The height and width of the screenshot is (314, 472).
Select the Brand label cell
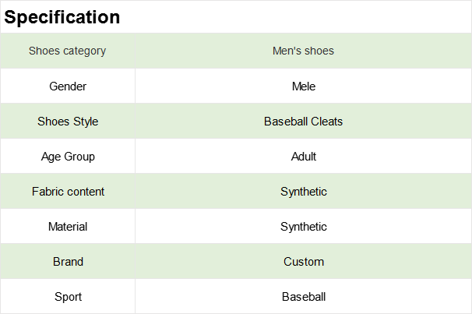[x=68, y=262]
